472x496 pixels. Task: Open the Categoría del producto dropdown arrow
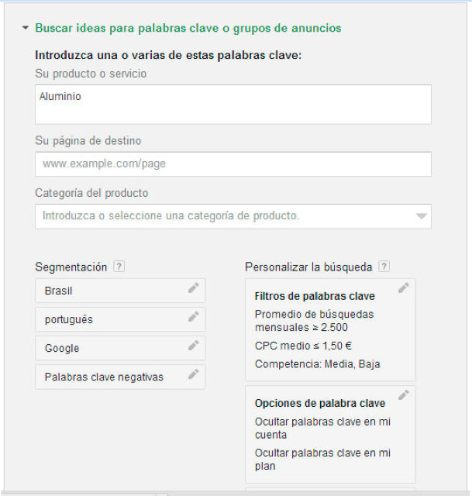(421, 216)
